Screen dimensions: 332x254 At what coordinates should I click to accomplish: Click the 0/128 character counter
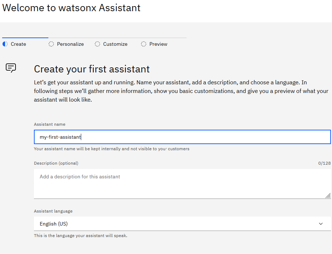(x=324, y=163)
